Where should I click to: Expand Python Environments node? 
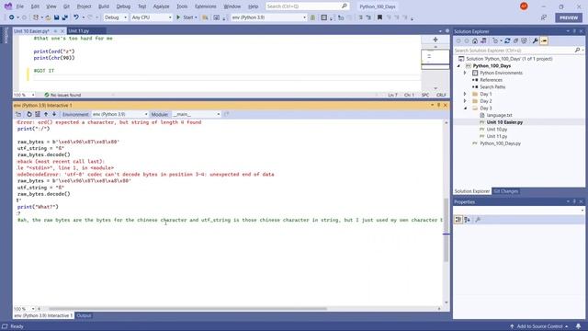coord(465,73)
